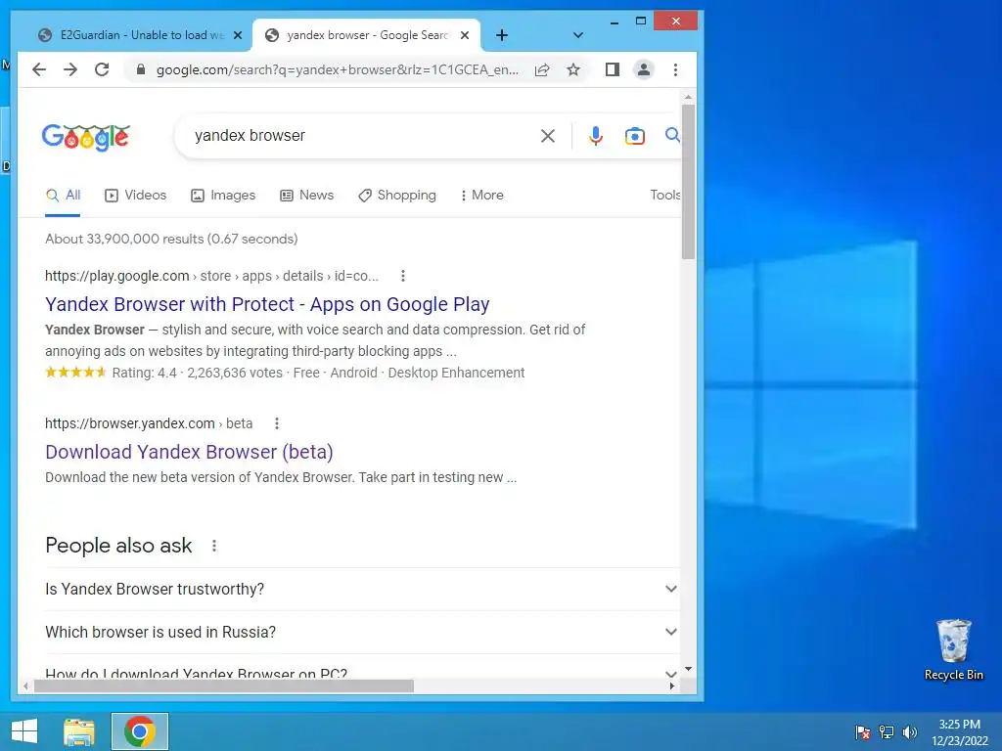Click the Google holiday logo
This screenshot has height=751, width=1002.
(x=86, y=137)
